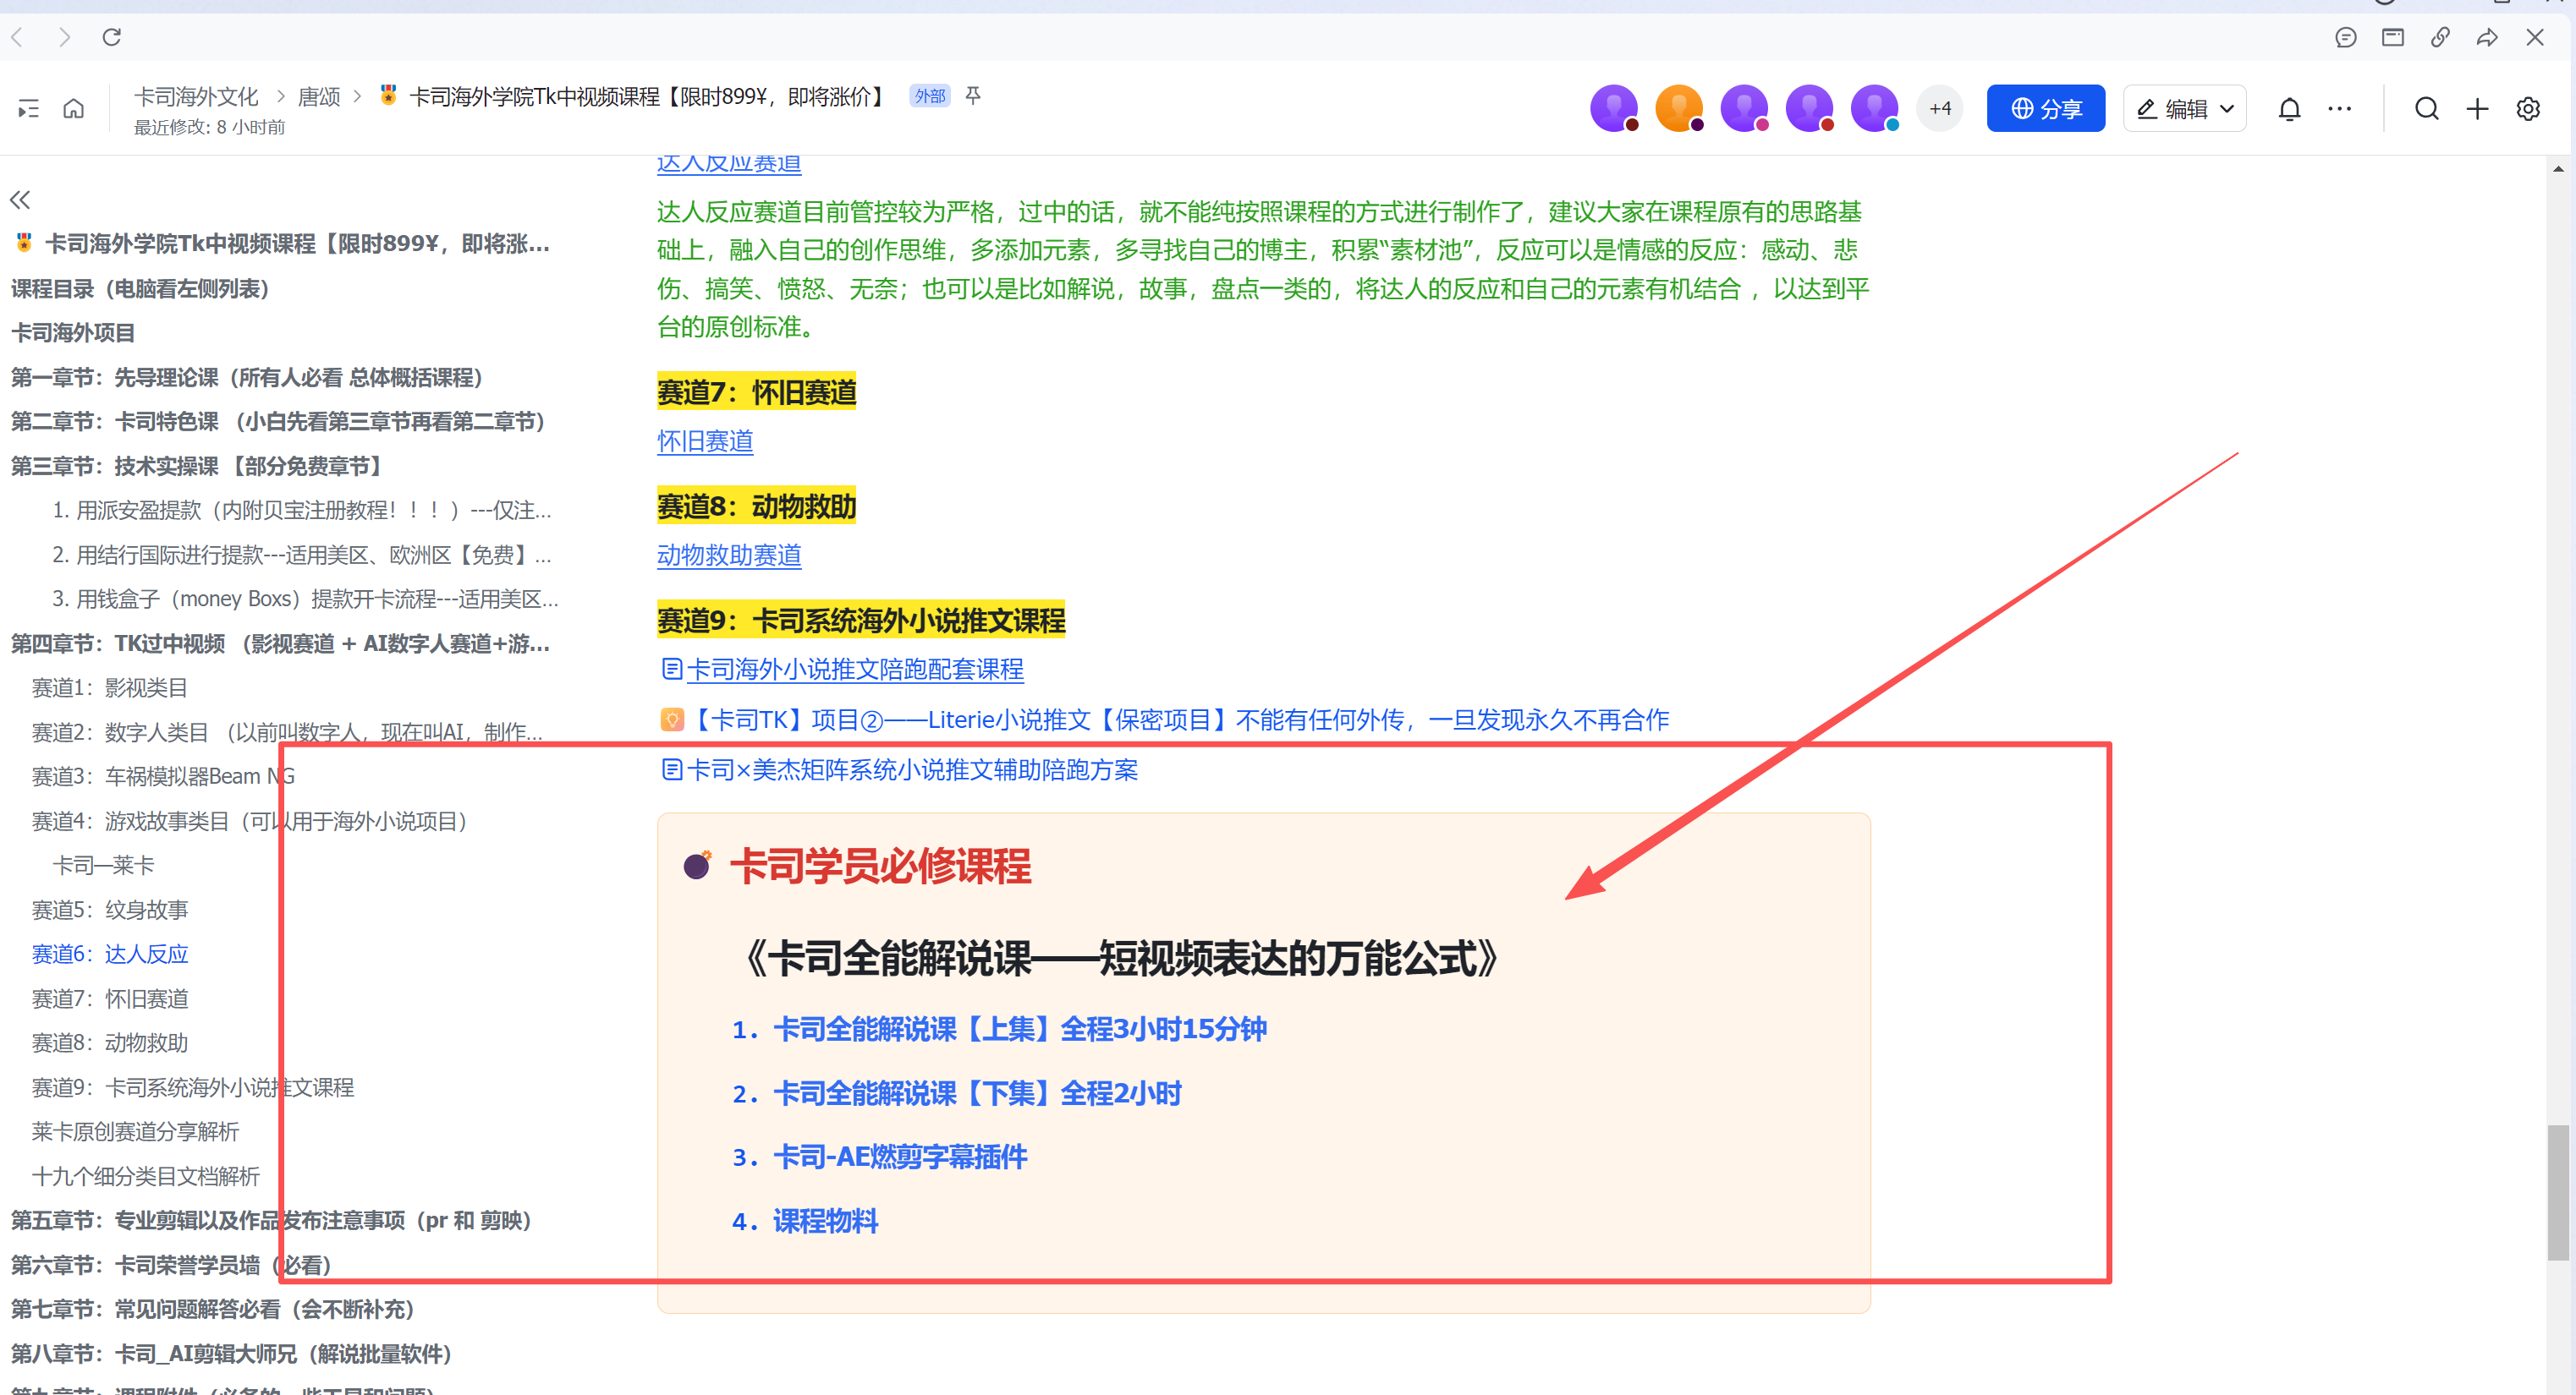Select sidebar outline 赛道7：怀旧赛道

tap(109, 998)
